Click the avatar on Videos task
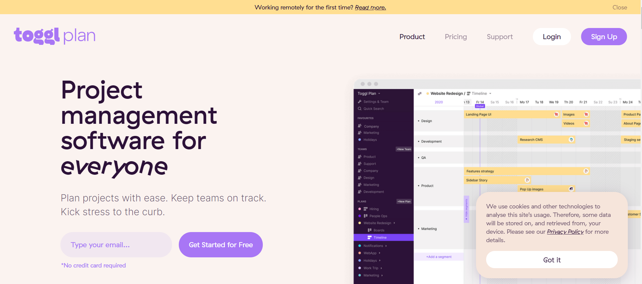Viewport: 642px width, 284px height. [586, 123]
